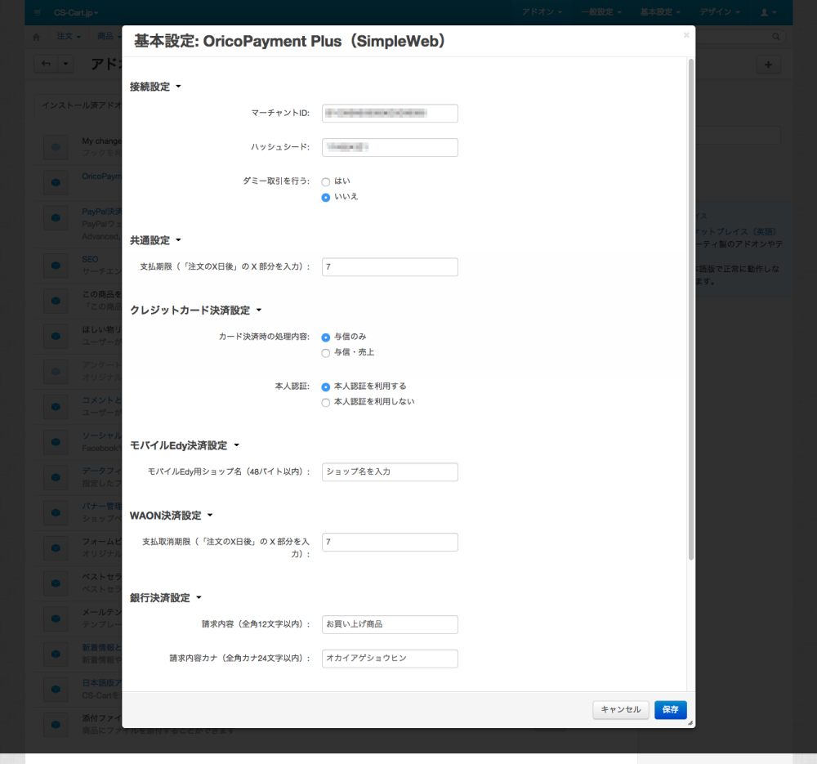Image resolution: width=817 pixels, height=764 pixels.
Task: Open the 基本設定 top menu
Action: click(660, 12)
